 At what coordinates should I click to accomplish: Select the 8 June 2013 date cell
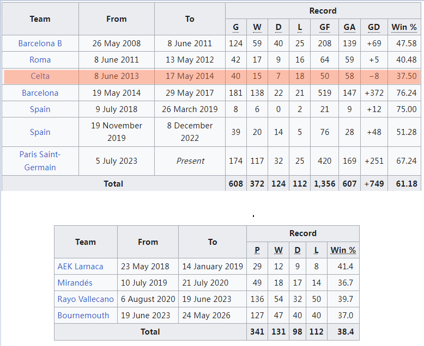pos(117,76)
